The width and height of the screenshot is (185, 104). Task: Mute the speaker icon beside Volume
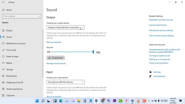[x=48, y=52]
